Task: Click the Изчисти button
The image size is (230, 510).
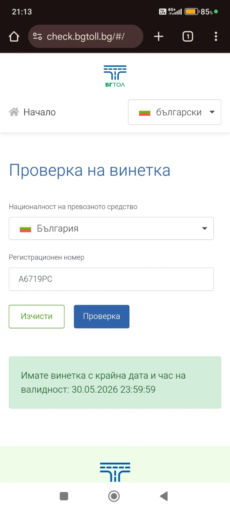Action: 37,316
